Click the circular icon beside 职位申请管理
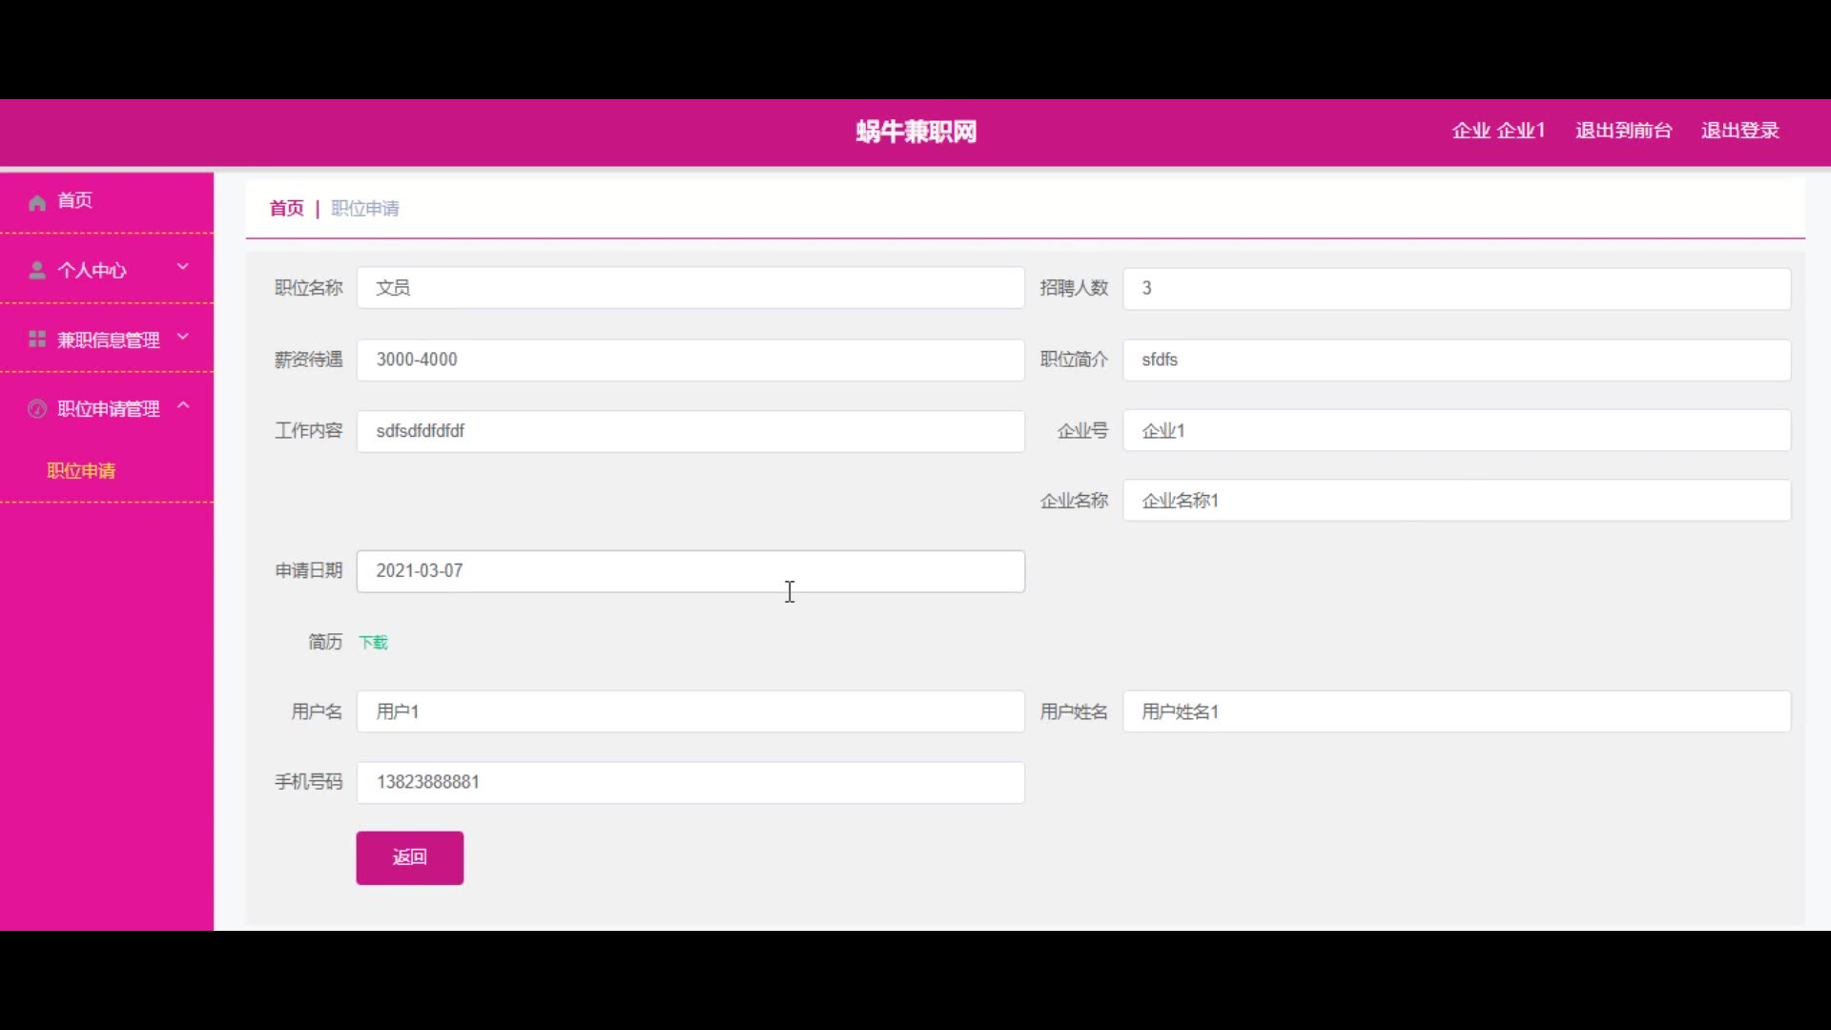Screen dimensions: 1831x1030 pos(37,409)
